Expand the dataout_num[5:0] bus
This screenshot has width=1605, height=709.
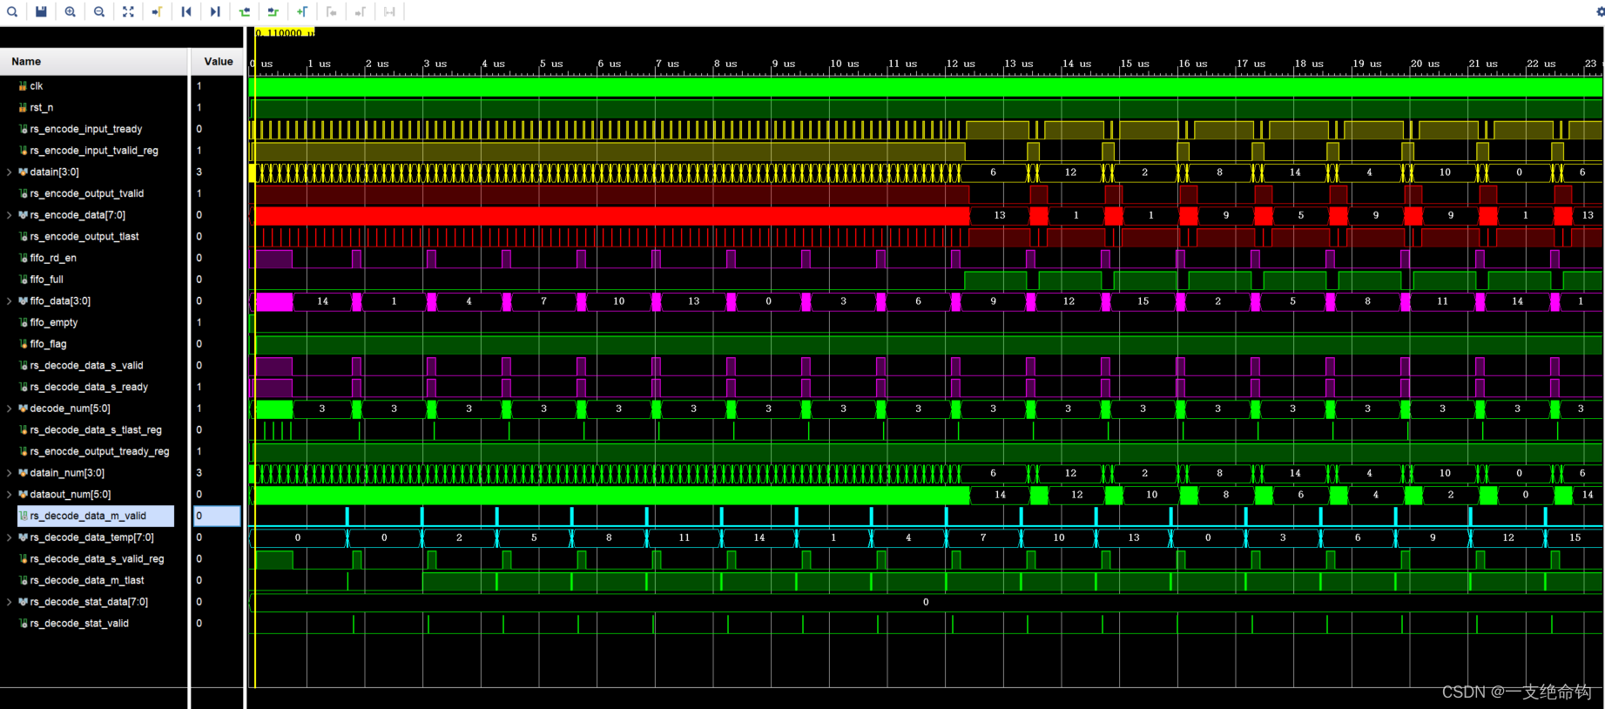tap(10, 494)
